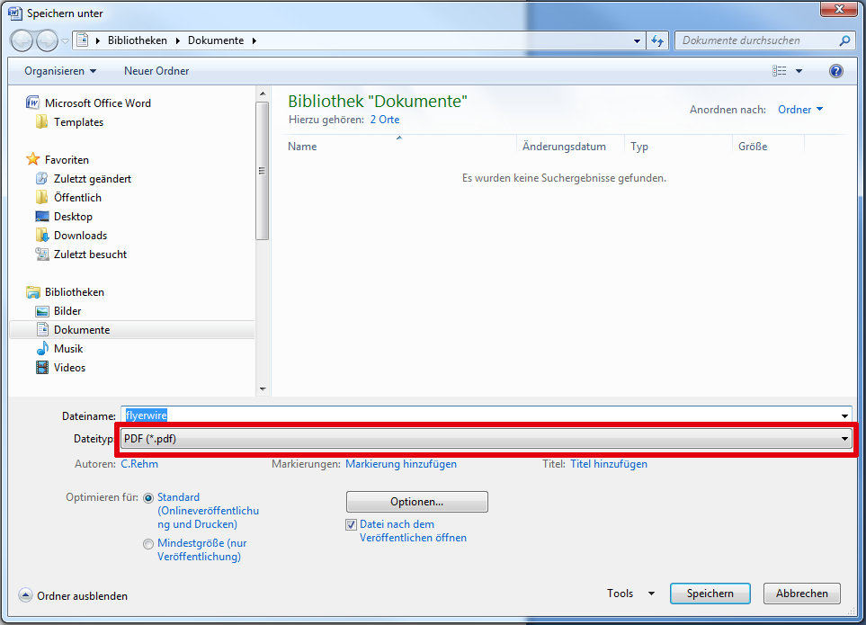Click the navigation pane scrollbar thumb
866x625 pixels.
(263, 170)
